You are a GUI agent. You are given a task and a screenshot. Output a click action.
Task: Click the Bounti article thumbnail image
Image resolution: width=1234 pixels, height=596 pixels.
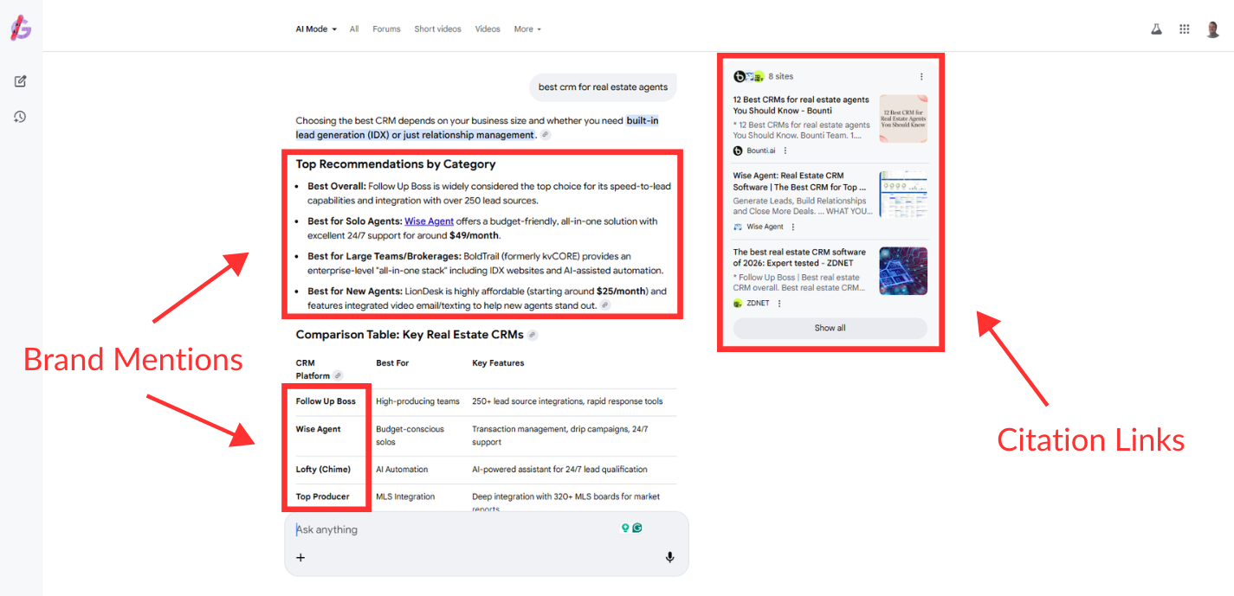(903, 119)
